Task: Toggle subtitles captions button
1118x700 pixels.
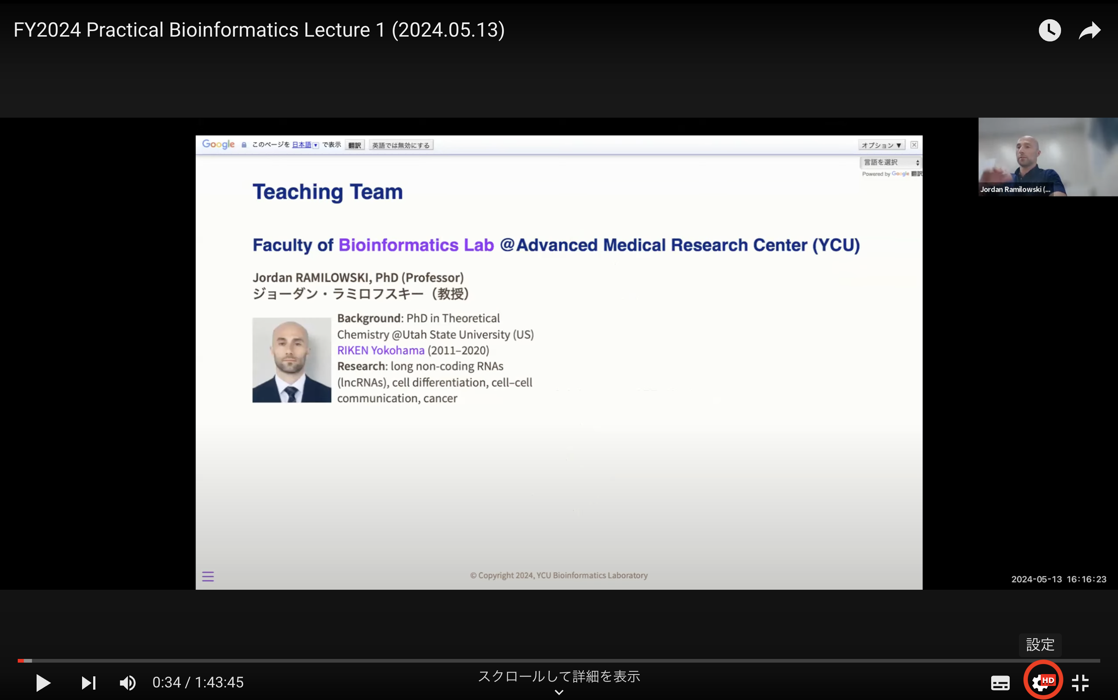Action: click(1000, 682)
